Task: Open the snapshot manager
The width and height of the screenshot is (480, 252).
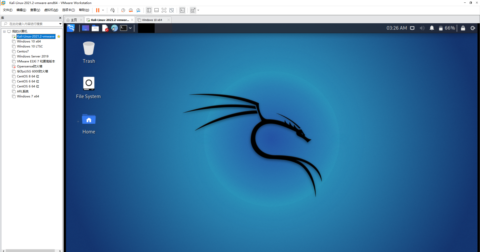Action: tap(138, 10)
